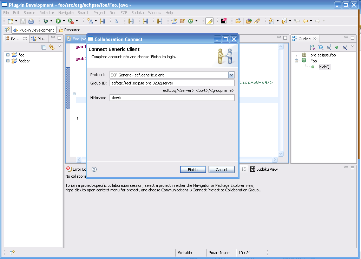Maximize the Outline view panel

click(x=353, y=38)
